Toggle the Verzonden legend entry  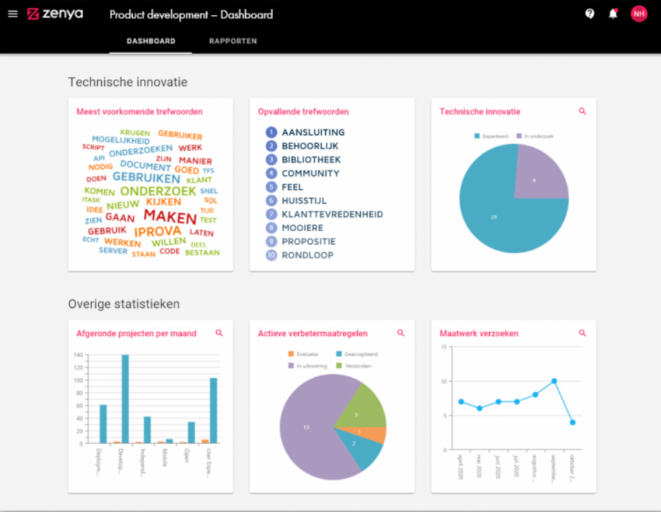(x=354, y=366)
